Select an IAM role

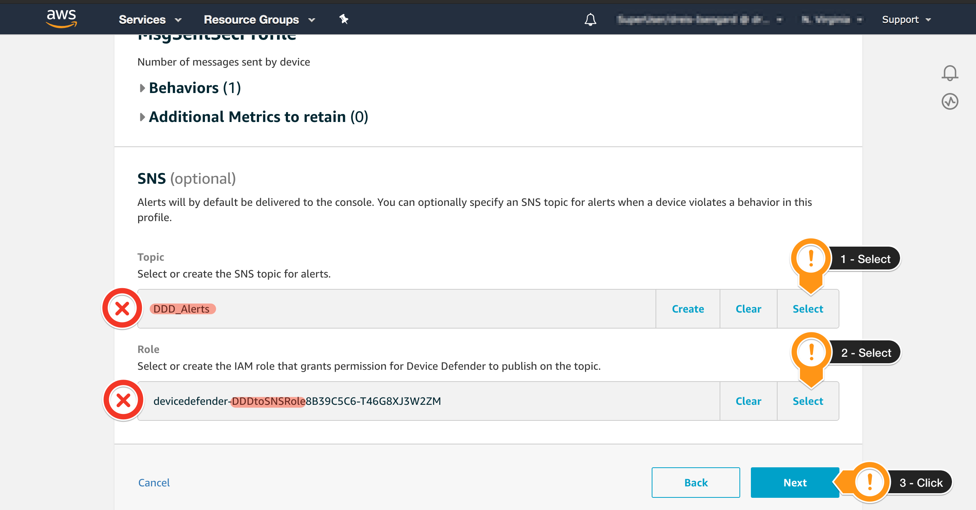click(808, 401)
